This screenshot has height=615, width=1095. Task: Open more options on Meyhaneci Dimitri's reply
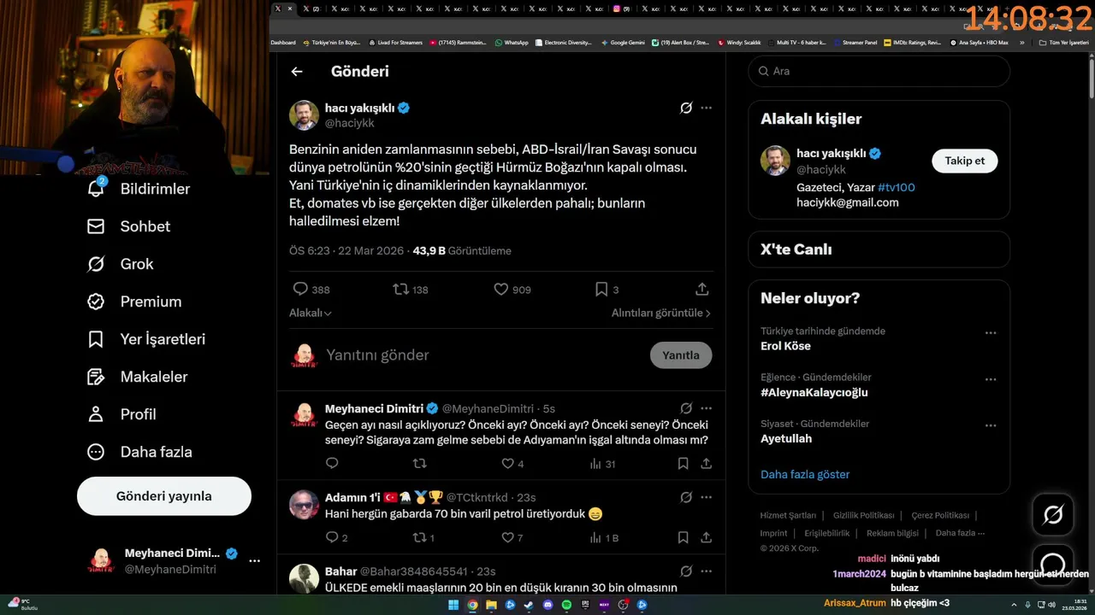point(706,408)
